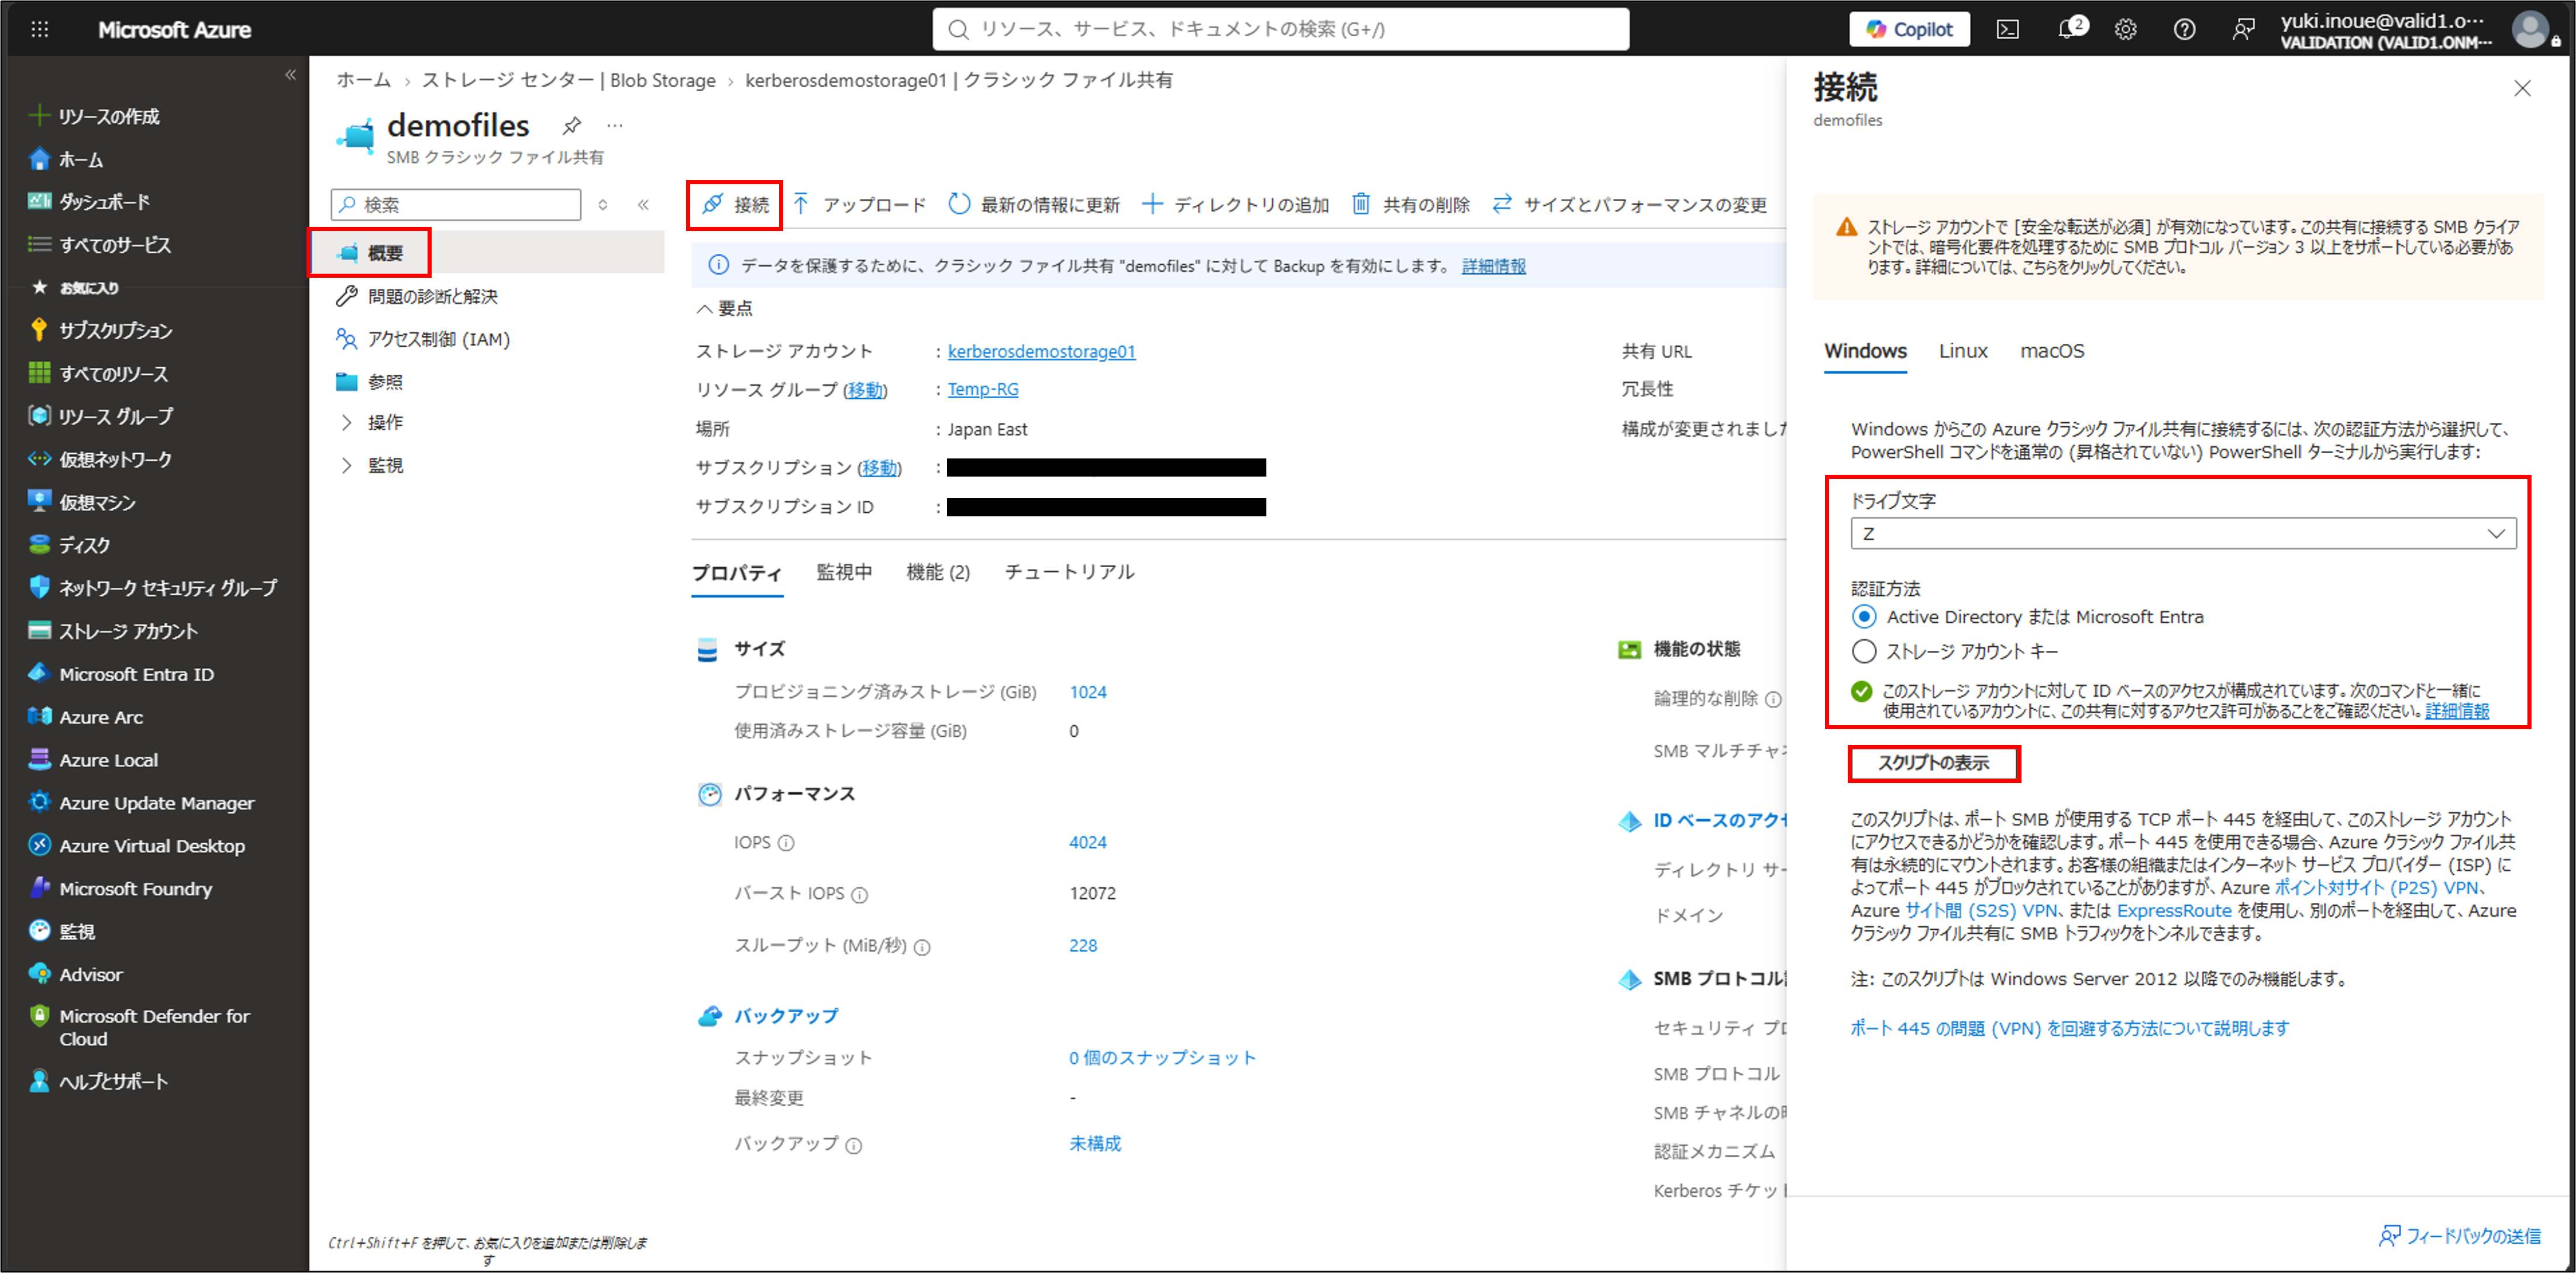Click ディレクトリの追加

pyautogui.click(x=1236, y=204)
